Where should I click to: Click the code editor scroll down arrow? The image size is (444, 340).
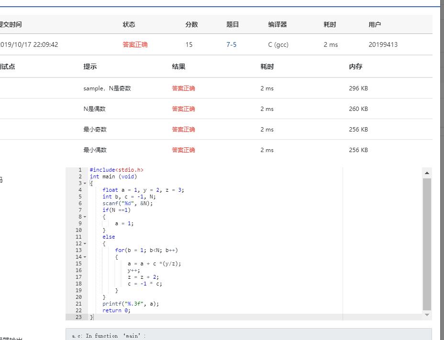click(x=427, y=315)
